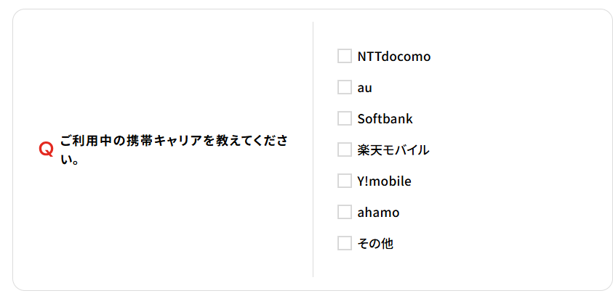Click the empty space above the question text
Viewport: 613px width, 304px height.
coord(160,73)
